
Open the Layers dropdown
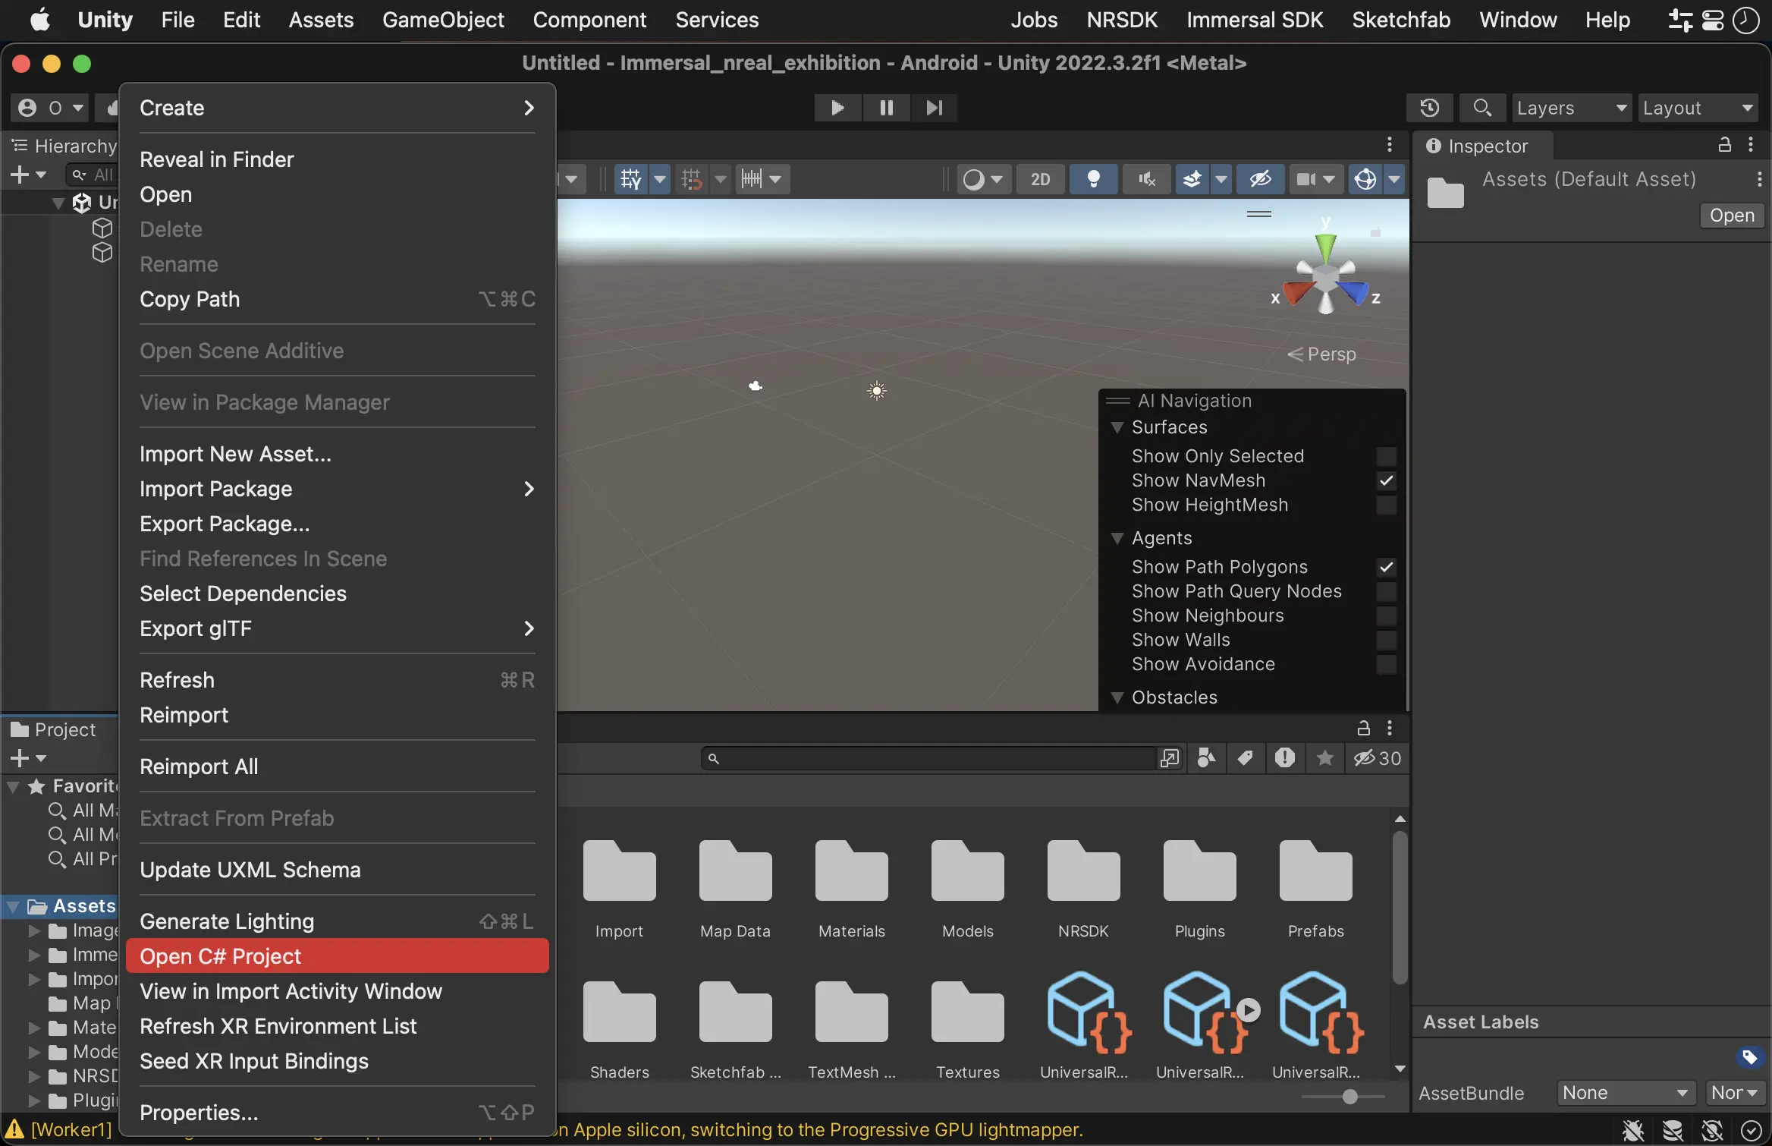pyautogui.click(x=1571, y=108)
